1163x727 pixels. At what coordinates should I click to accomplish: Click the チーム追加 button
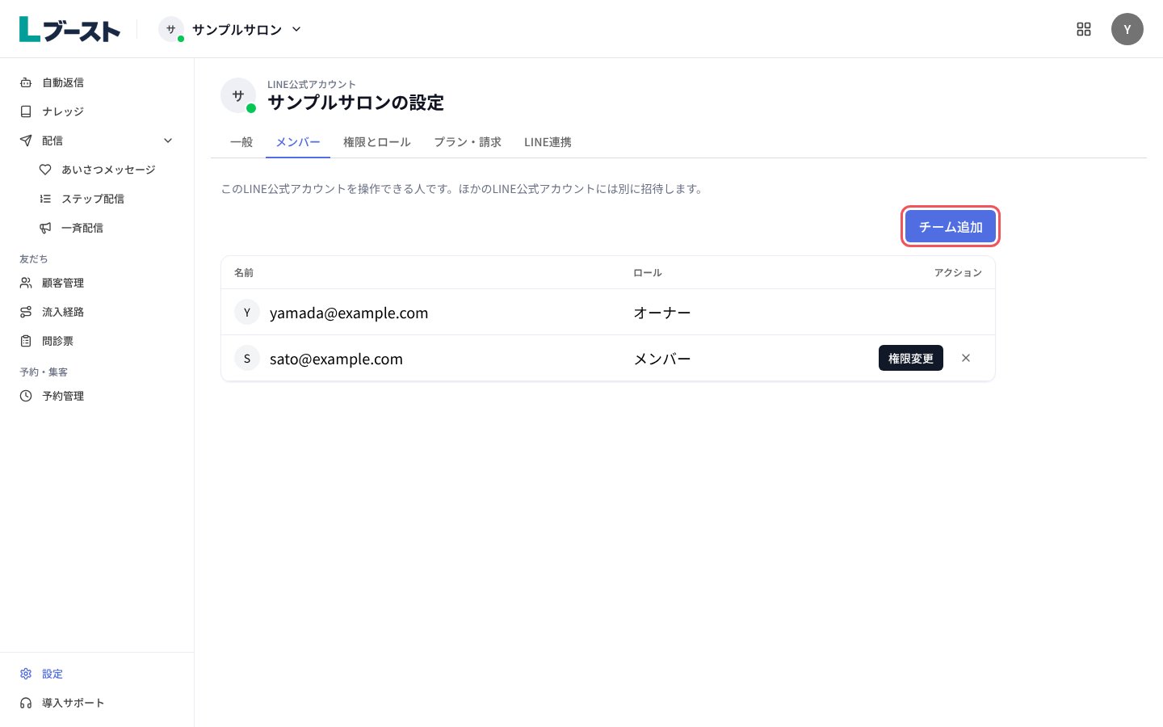pos(951,226)
